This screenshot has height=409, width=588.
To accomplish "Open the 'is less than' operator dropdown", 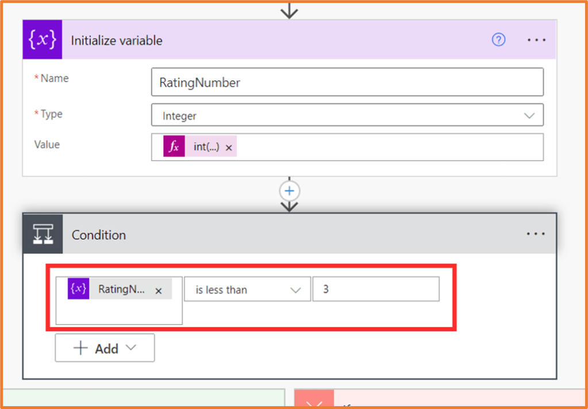I will tap(247, 290).
